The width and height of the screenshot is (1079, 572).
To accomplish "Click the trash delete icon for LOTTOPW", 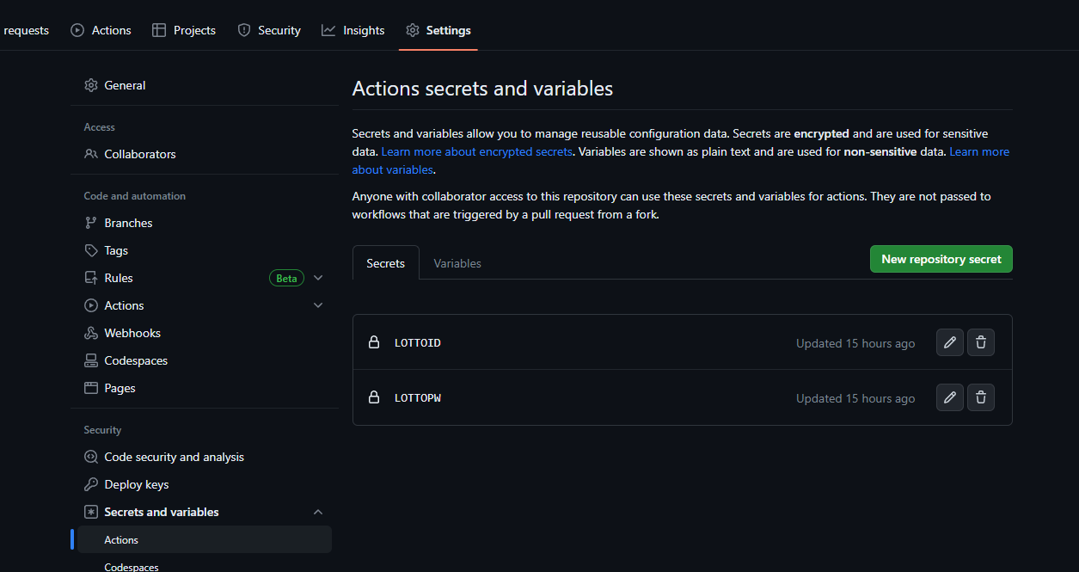I will coord(981,398).
